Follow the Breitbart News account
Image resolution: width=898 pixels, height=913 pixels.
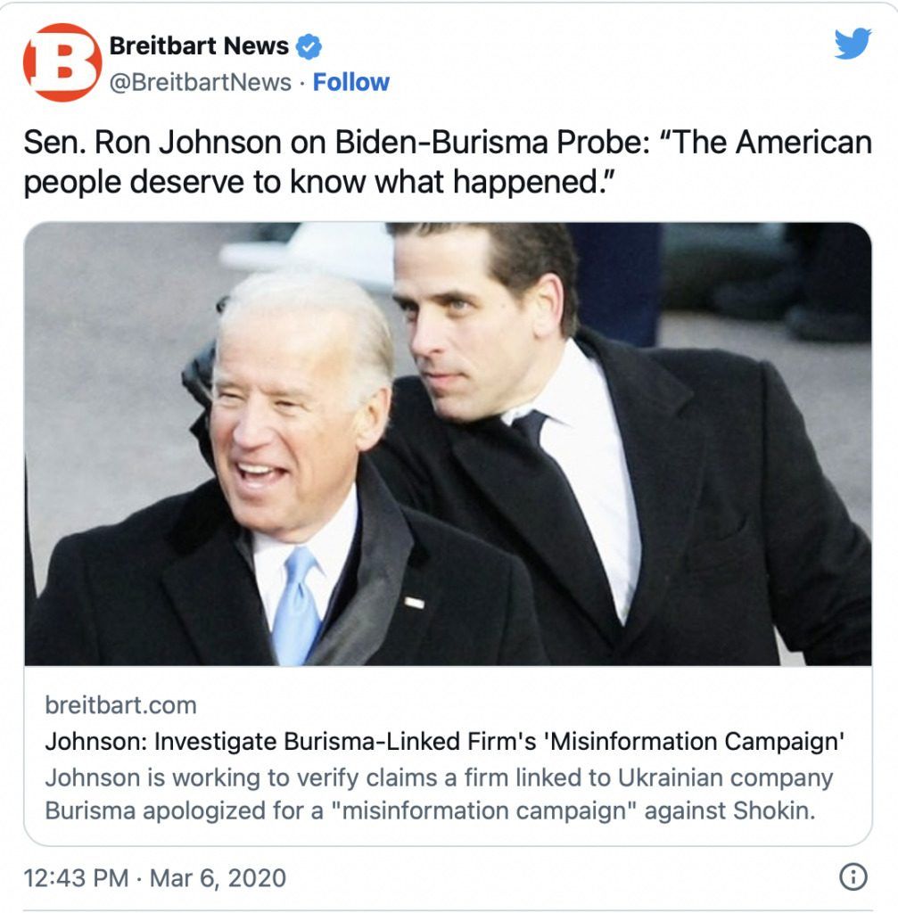[x=351, y=82]
